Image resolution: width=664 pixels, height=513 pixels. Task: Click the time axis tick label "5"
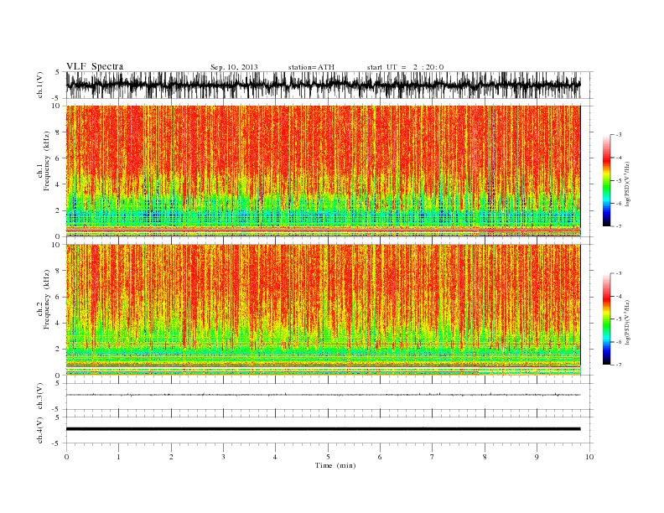(328, 457)
